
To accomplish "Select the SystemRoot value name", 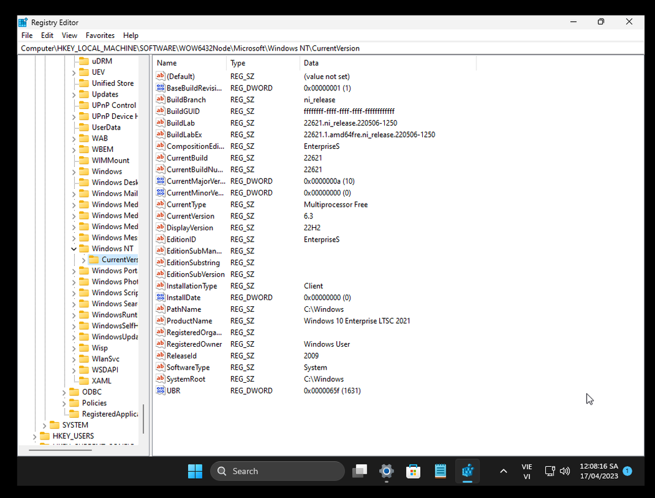I will (x=186, y=379).
